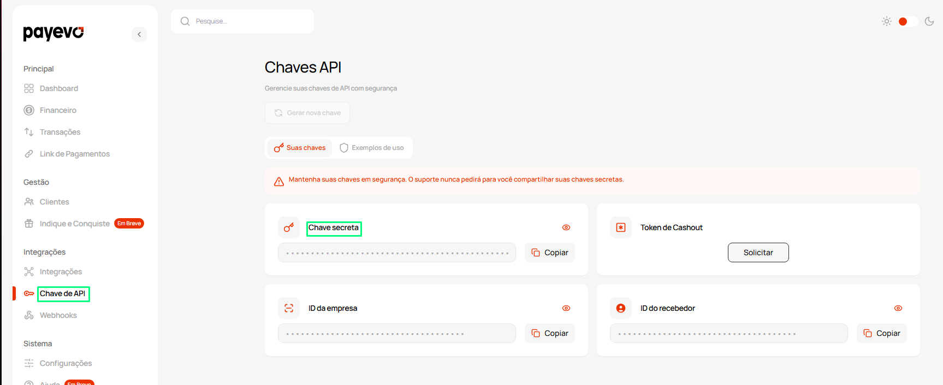The height and width of the screenshot is (385, 943).
Task: Click the Webhooks icon
Action: 29,315
